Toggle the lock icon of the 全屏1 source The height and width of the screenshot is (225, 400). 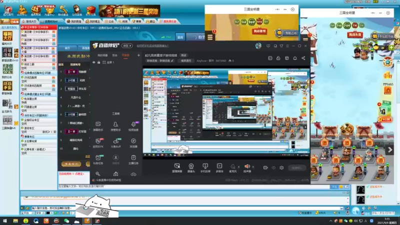click(x=99, y=62)
